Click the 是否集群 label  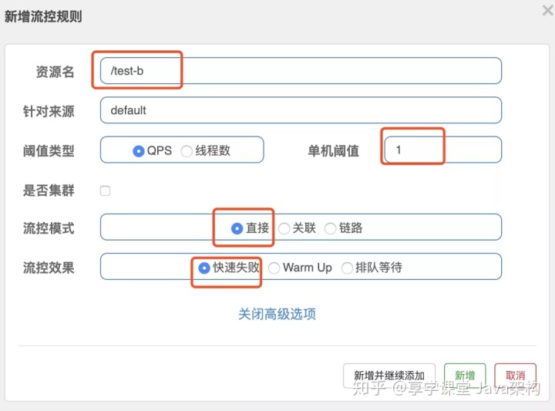(49, 190)
